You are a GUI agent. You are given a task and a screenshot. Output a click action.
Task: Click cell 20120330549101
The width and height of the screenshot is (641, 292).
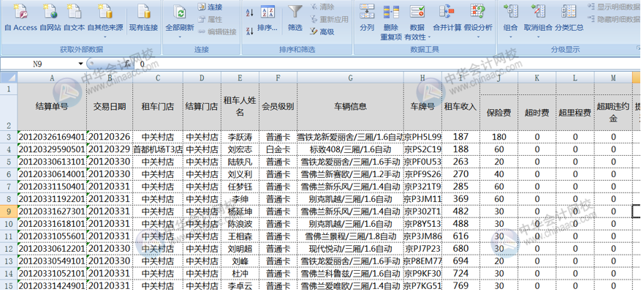[x=52, y=261]
